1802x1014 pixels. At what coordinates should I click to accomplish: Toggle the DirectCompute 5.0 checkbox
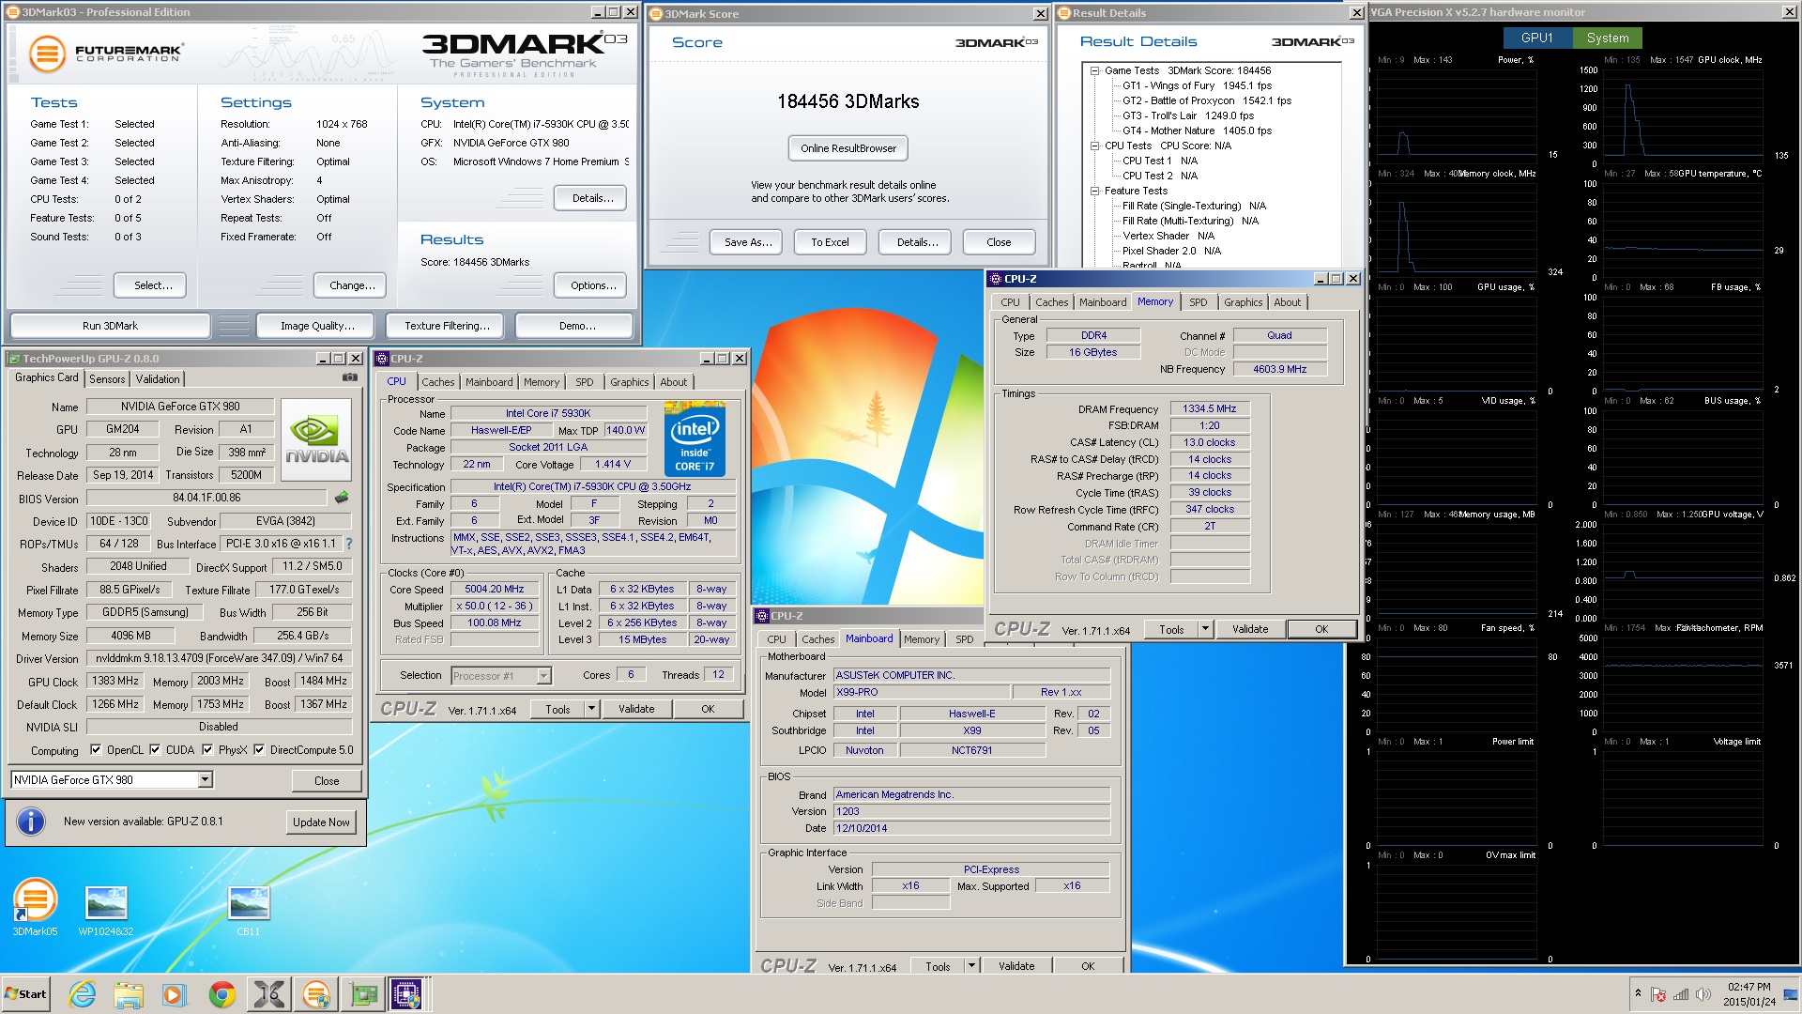pos(259,750)
